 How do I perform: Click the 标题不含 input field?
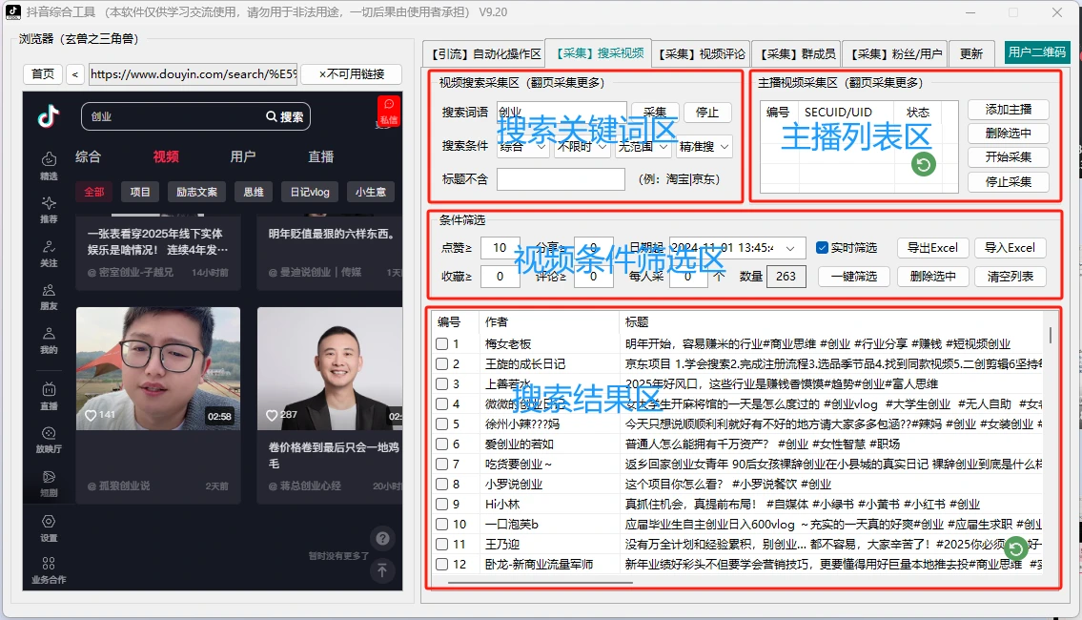[561, 178]
